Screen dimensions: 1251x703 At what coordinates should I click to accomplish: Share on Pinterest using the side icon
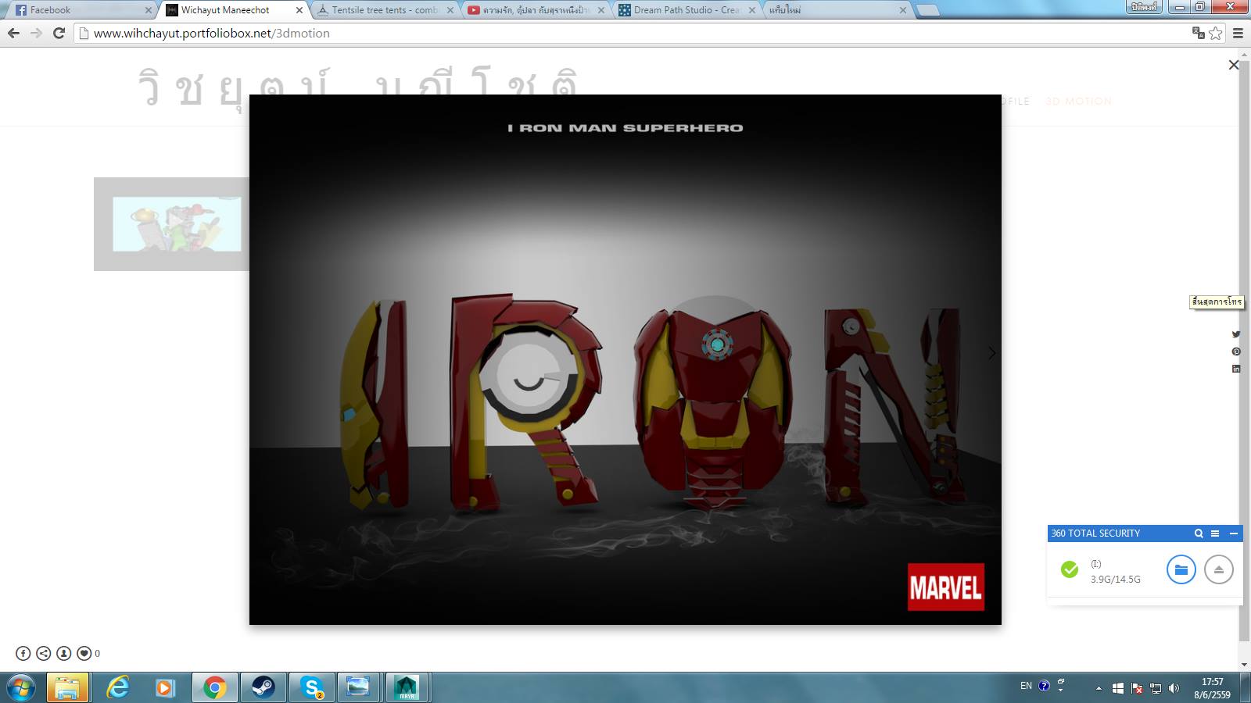1236,351
